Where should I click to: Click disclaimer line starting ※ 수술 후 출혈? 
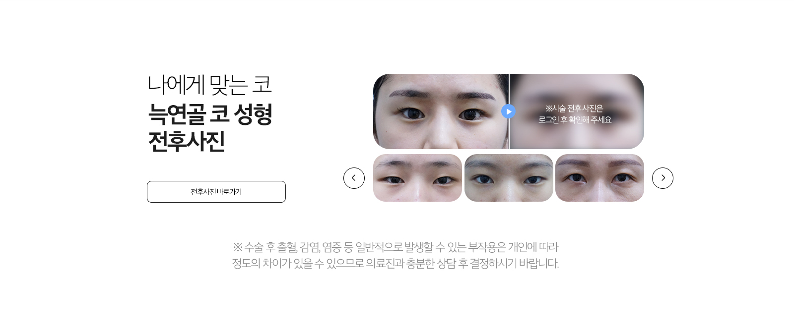click(396, 247)
